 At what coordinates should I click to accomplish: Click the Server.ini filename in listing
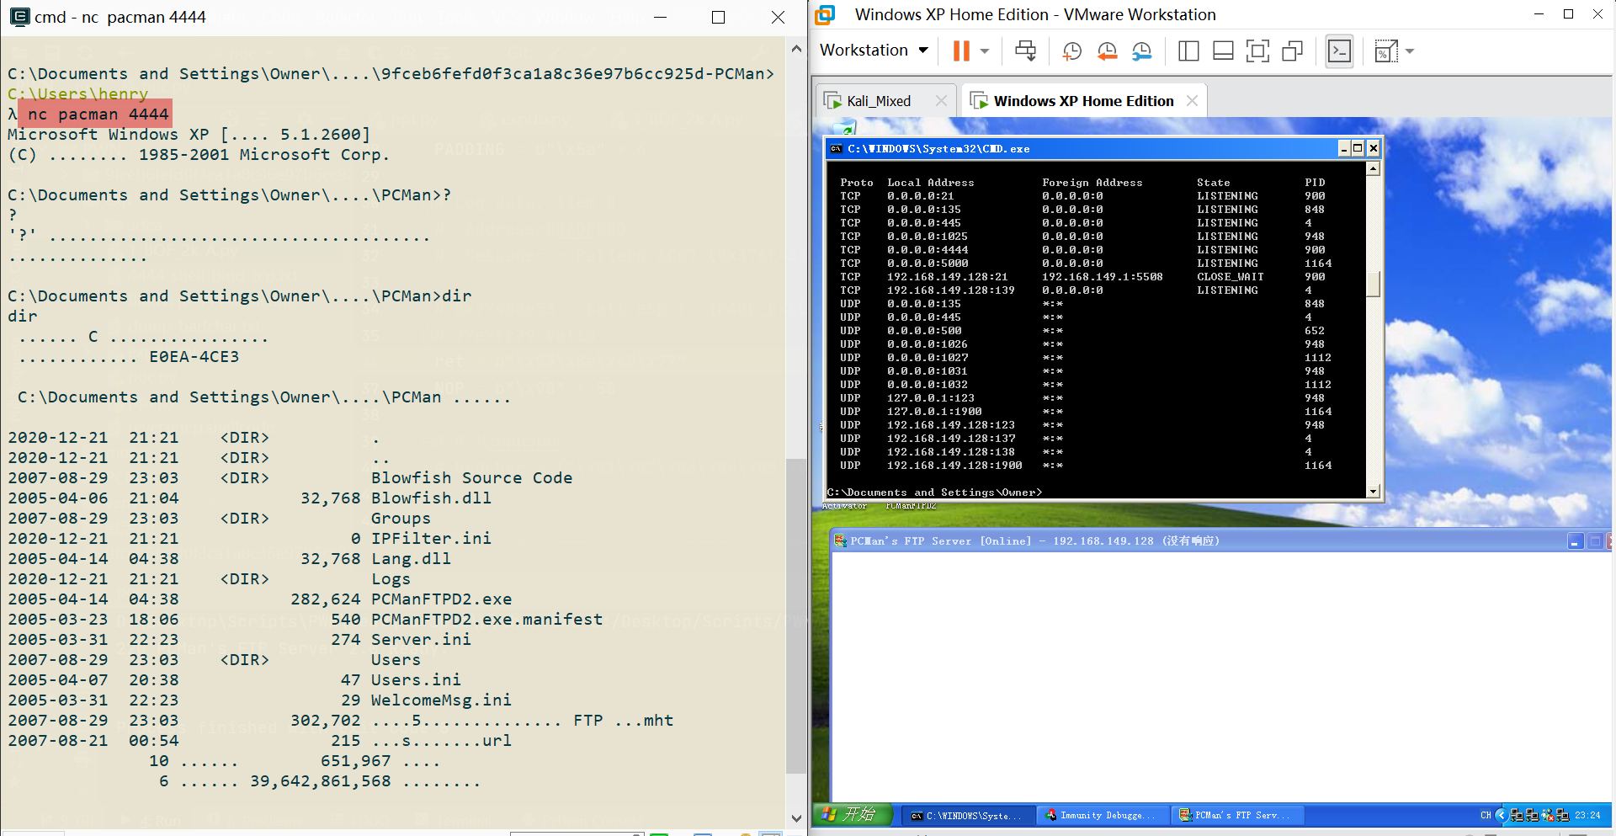(421, 640)
